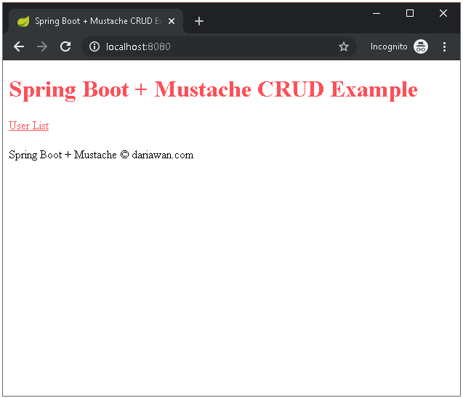This screenshot has height=398, width=463.
Task: Reload the localhost page
Action: coord(65,46)
